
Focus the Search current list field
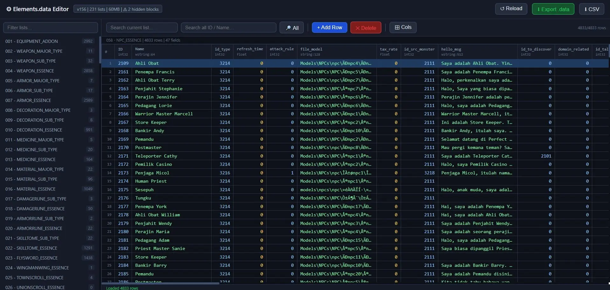coord(142,28)
